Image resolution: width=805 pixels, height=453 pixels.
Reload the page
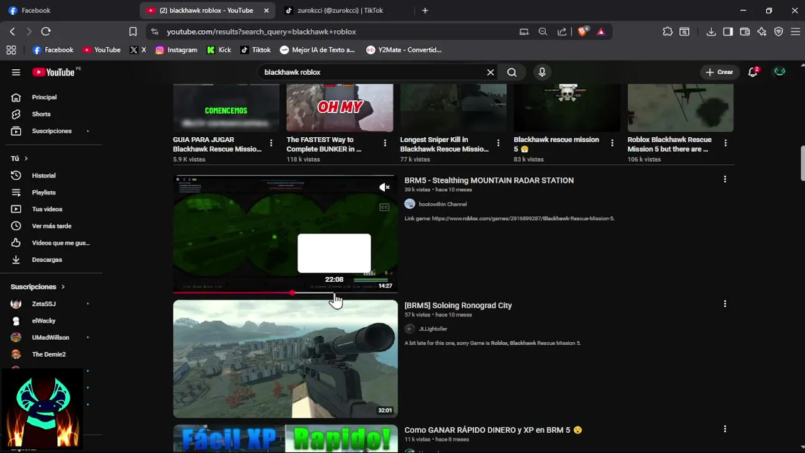[46, 31]
